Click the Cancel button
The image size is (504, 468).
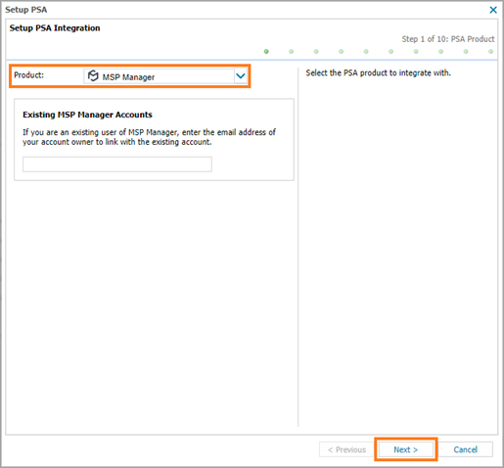465,449
